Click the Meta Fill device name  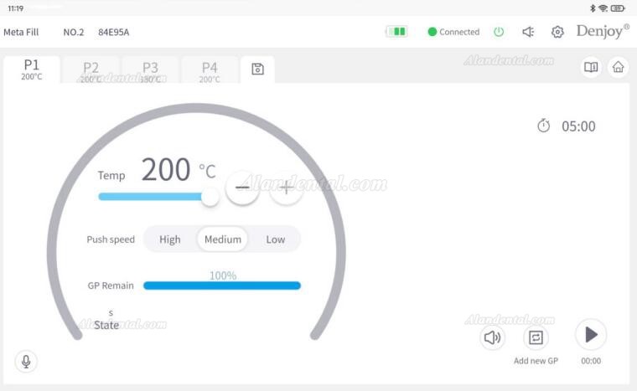[21, 32]
